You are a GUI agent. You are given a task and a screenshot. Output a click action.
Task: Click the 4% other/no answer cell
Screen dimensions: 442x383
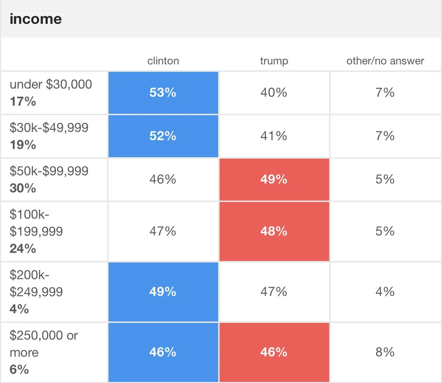coord(385,292)
